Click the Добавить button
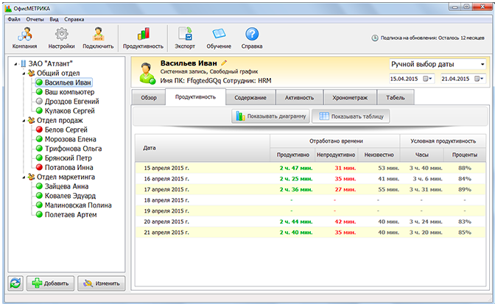This screenshot has height=304, width=495. coord(49,283)
